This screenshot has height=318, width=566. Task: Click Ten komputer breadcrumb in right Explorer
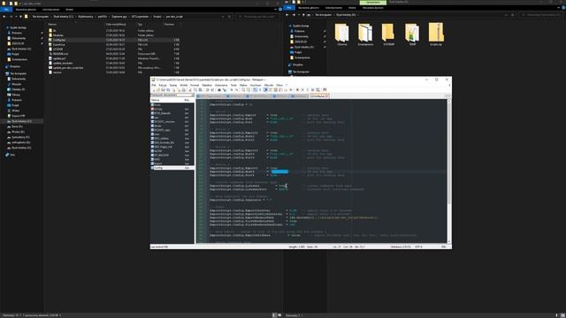(x=323, y=15)
